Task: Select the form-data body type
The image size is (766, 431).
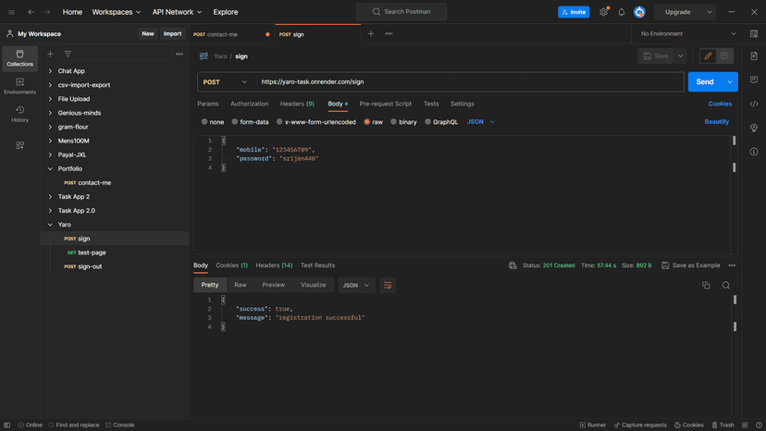Action: click(250, 122)
